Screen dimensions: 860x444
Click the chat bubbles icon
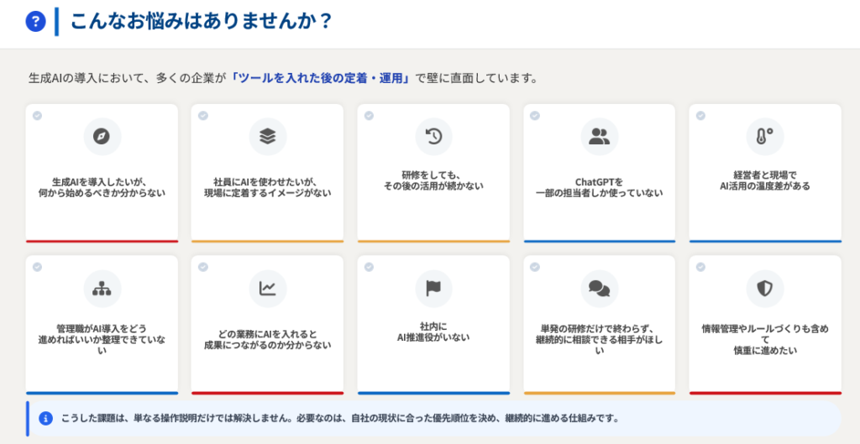(600, 289)
